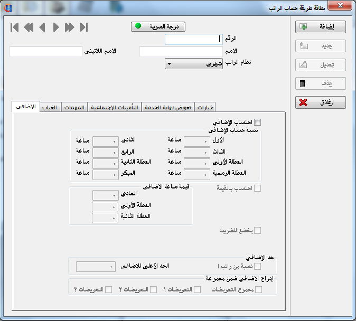Check the التعويضات ٣ checkbox
Screen dimensions: 356x321
[x=108, y=289]
